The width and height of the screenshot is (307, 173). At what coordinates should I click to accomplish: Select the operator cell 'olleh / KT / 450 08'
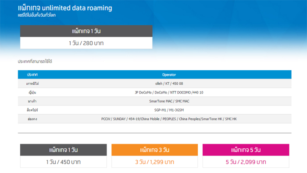pyautogui.click(x=169, y=84)
